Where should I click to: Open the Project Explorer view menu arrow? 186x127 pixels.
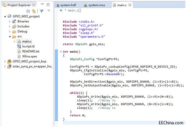(x=49, y=11)
